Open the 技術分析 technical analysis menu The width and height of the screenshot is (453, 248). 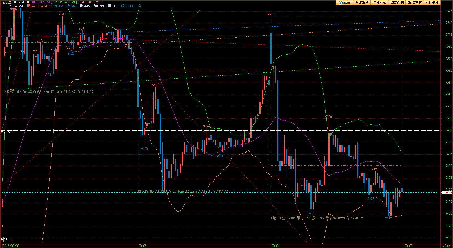pyautogui.click(x=432, y=3)
